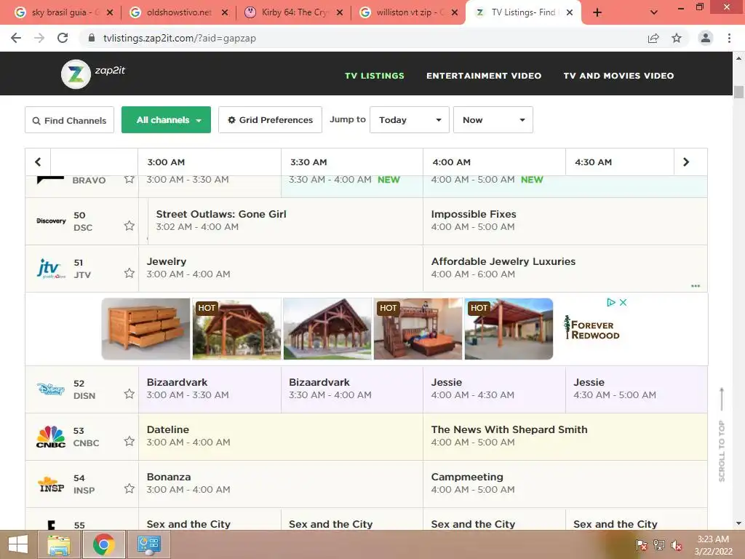This screenshot has width=745, height=559.
Task: Close the Forever Redwood ad with X
Action: (623, 302)
